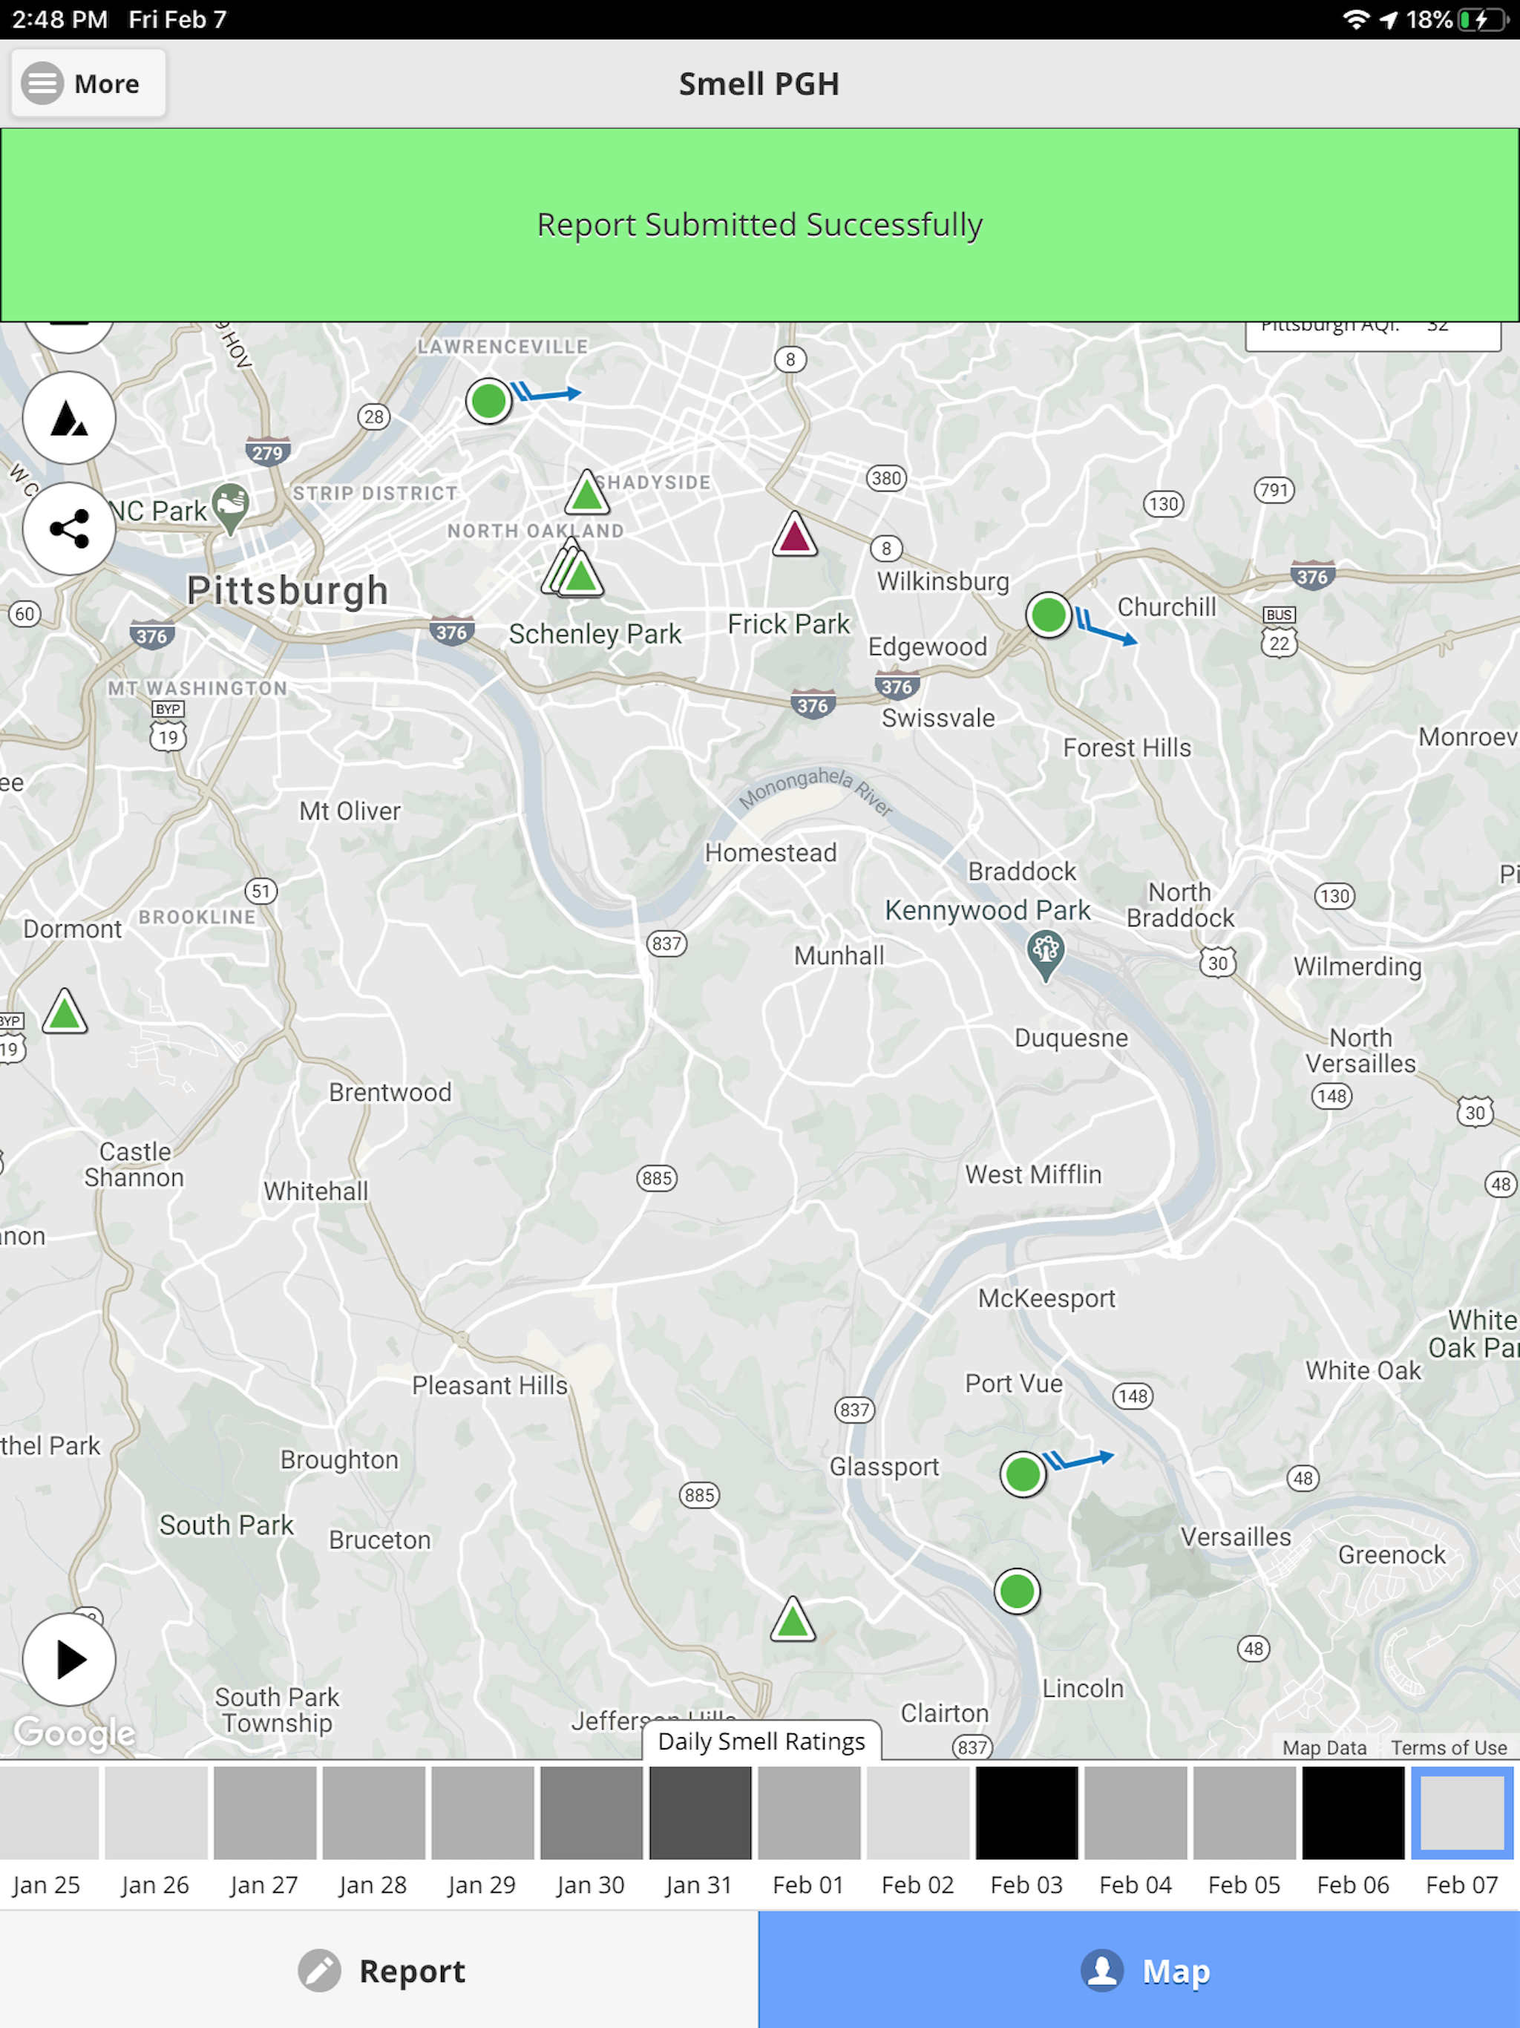Tap the Wilkinsburg map label
This screenshot has width=1520, height=2028.
943,581
